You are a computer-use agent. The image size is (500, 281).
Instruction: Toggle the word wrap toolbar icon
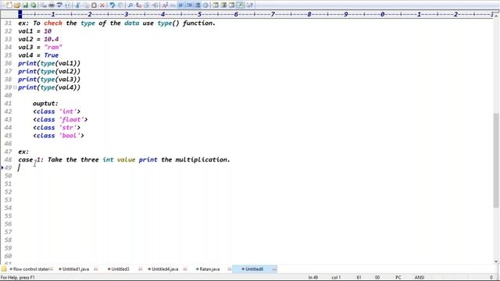tap(180, 5)
